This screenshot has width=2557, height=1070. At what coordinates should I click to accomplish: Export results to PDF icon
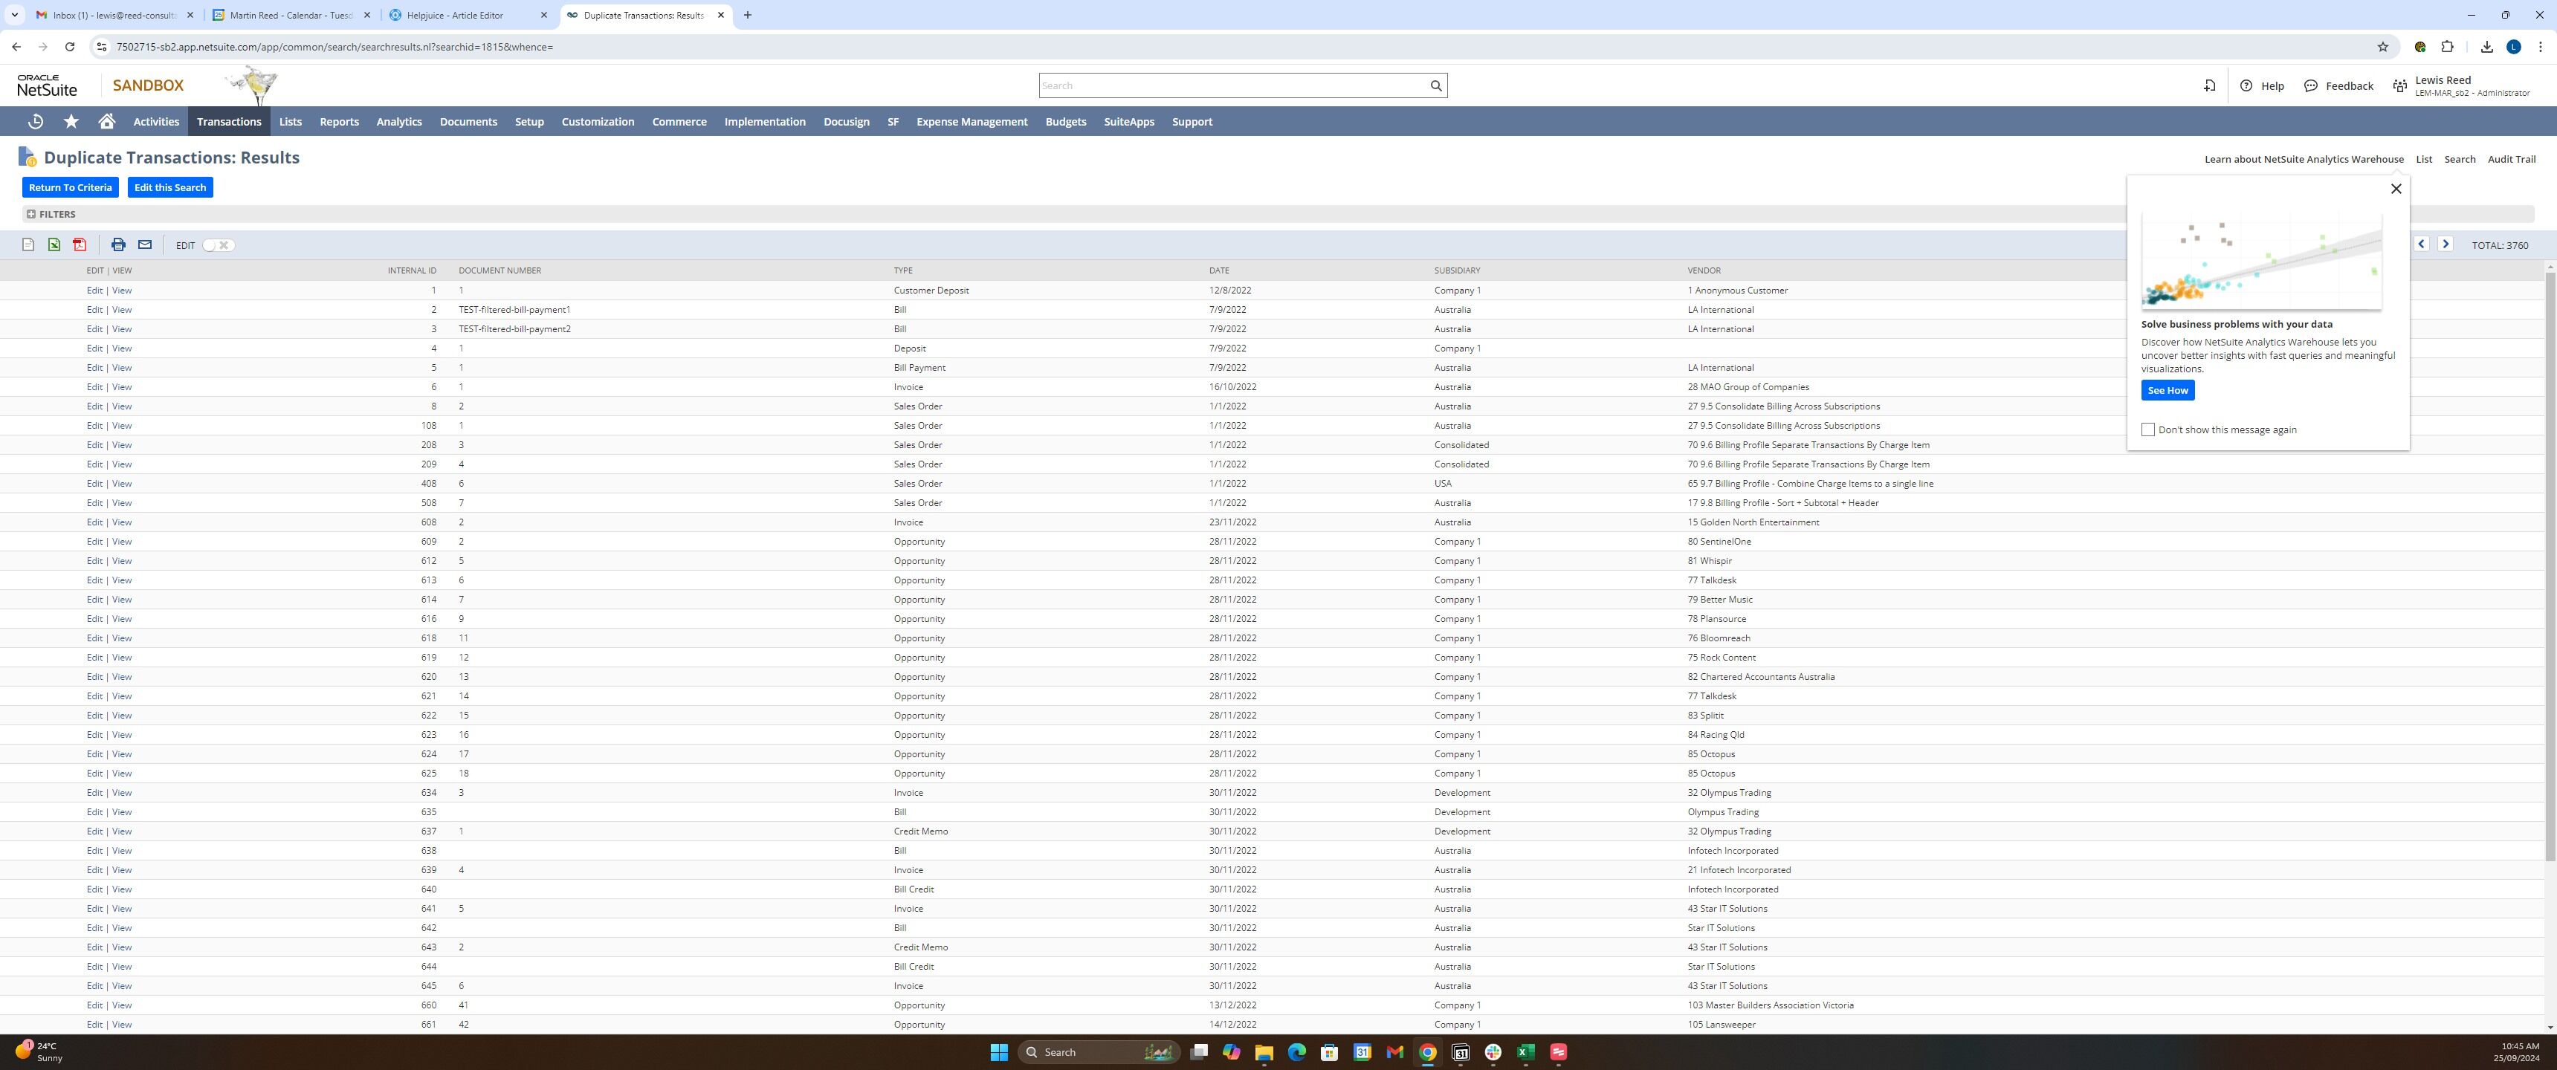coord(80,245)
